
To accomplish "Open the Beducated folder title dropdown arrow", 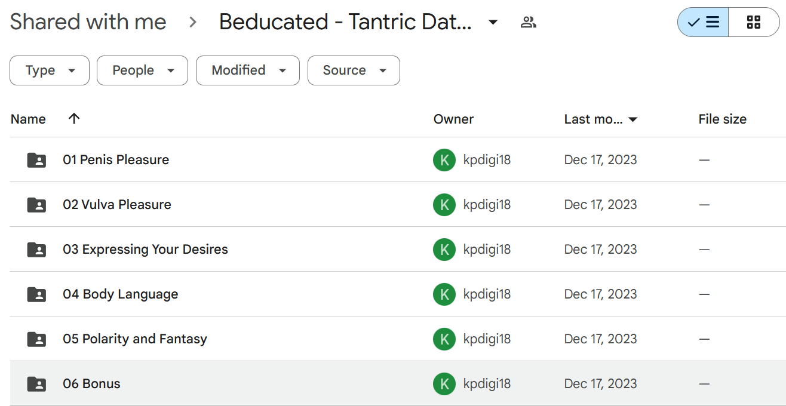I will 493,23.
